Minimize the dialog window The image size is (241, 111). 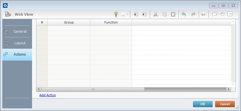[x=213, y=6]
